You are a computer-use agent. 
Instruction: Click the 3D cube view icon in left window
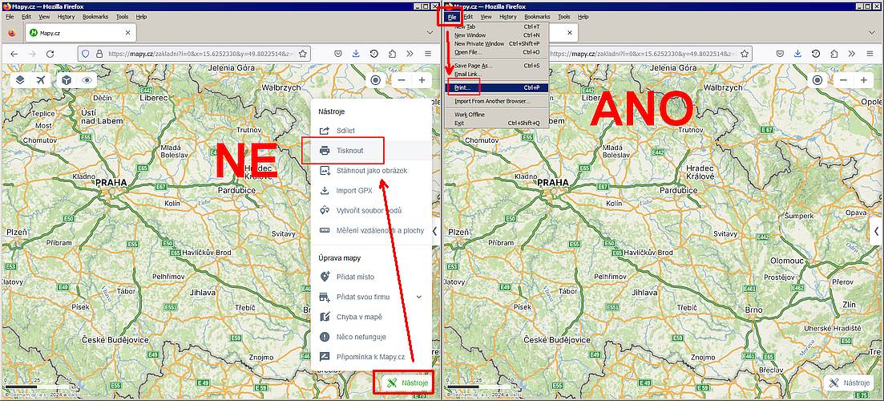coord(67,80)
